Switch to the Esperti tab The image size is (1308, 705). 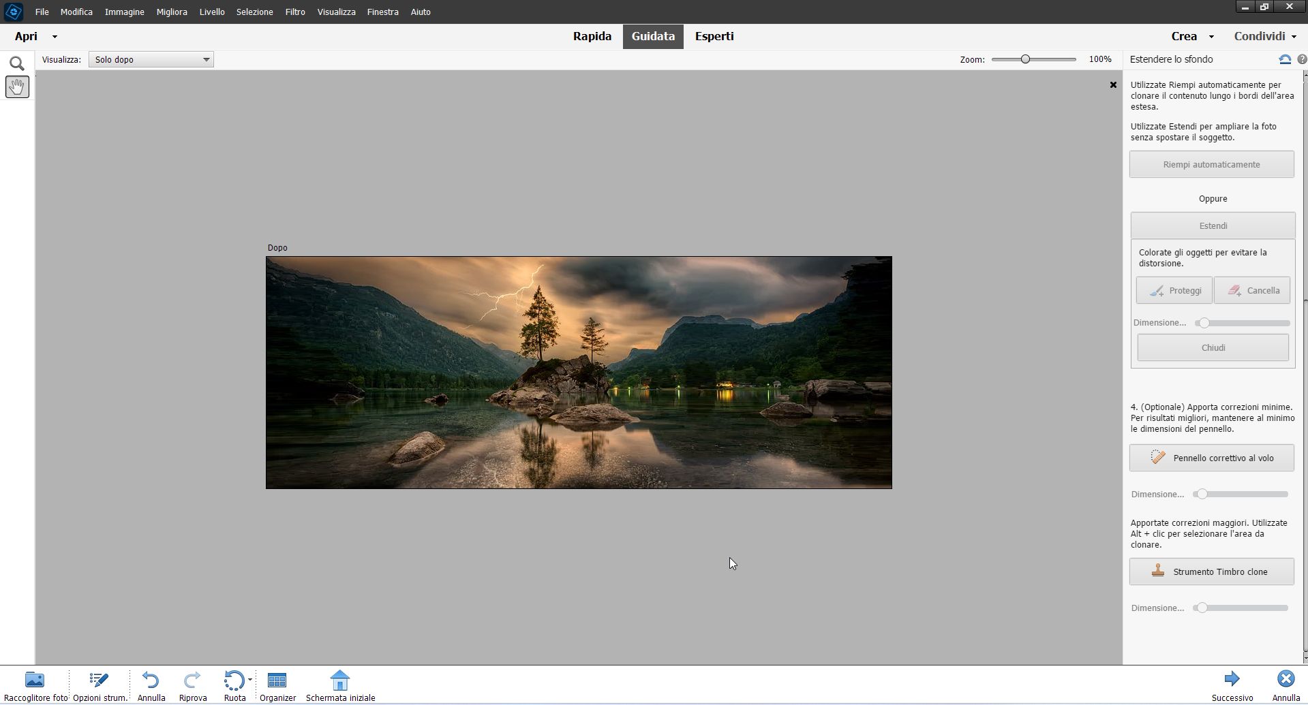(x=714, y=37)
